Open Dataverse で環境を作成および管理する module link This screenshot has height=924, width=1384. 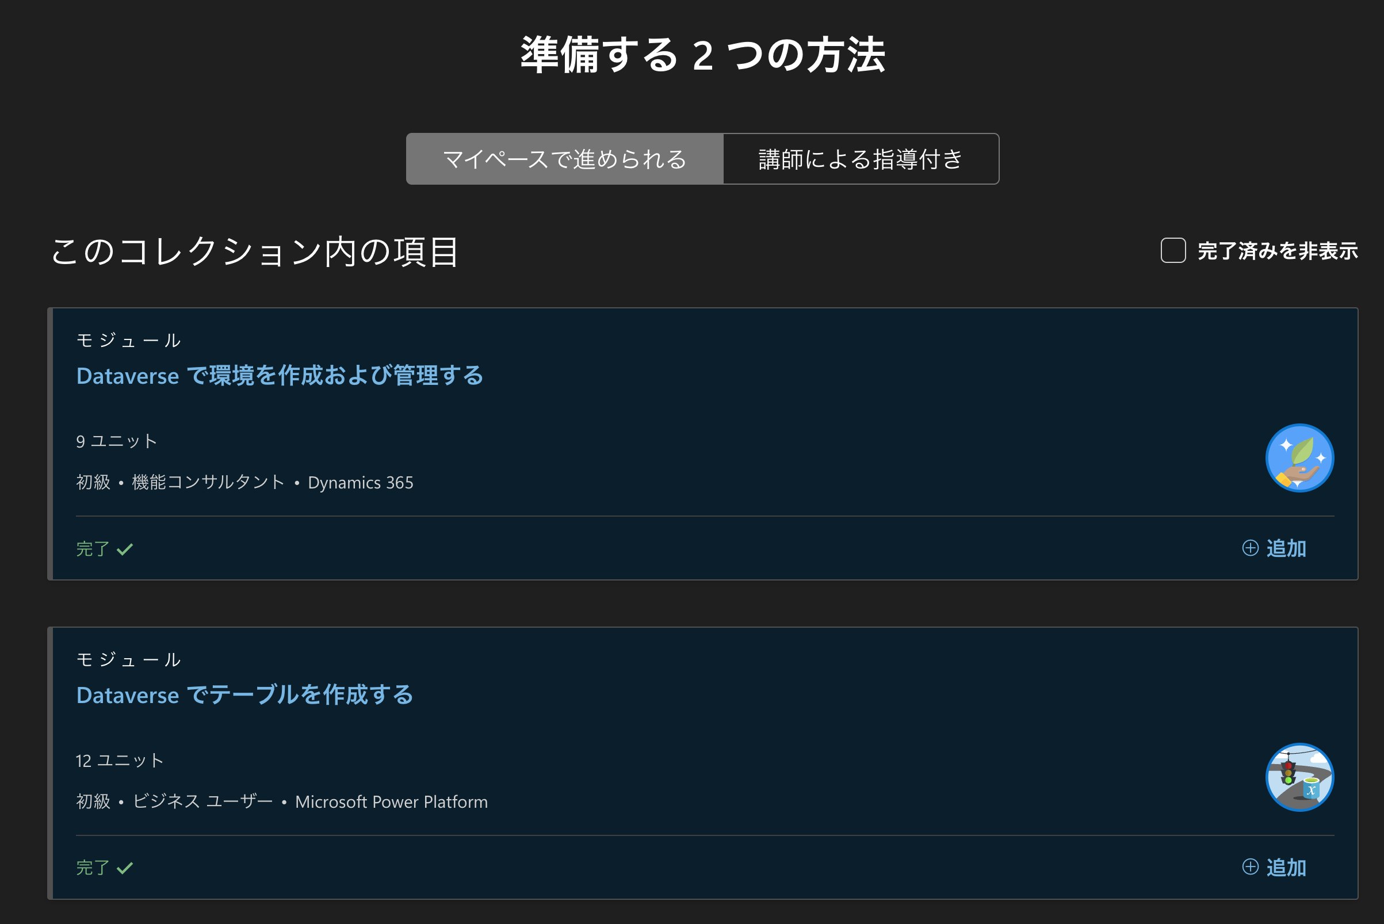(280, 375)
